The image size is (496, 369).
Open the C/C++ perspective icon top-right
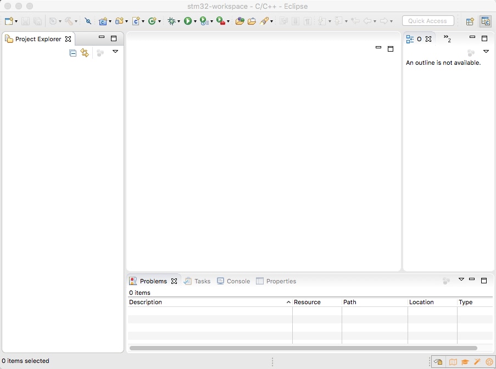(486, 21)
